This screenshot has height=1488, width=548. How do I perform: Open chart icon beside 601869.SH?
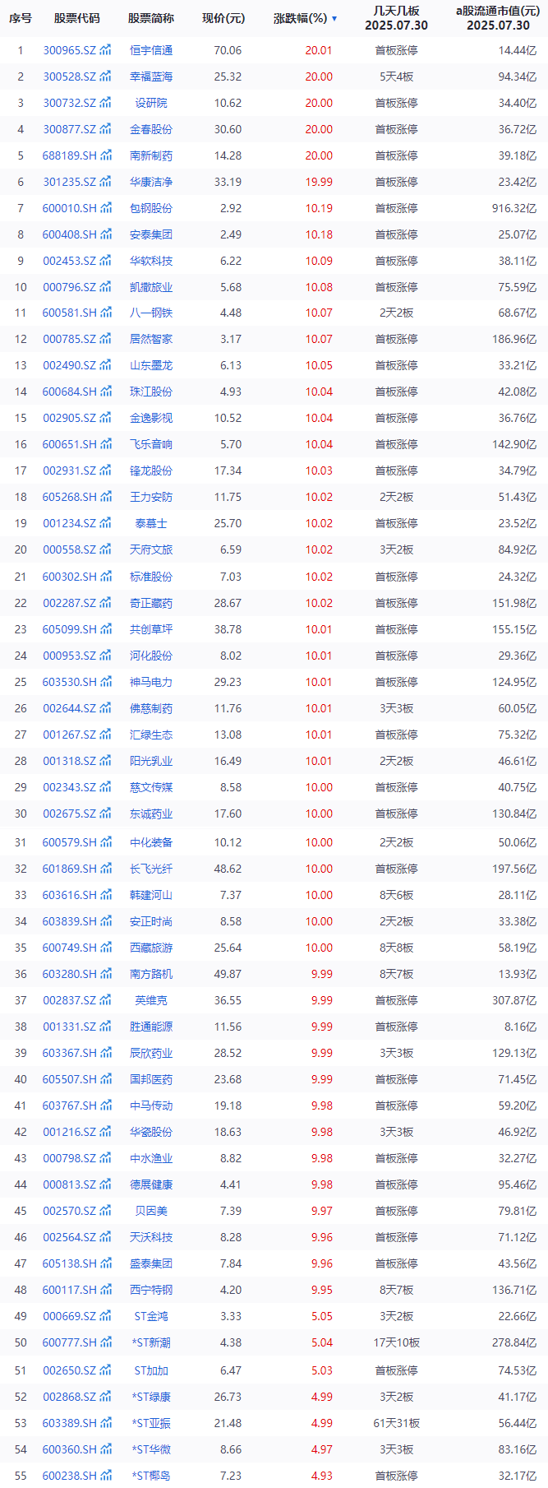point(105,869)
